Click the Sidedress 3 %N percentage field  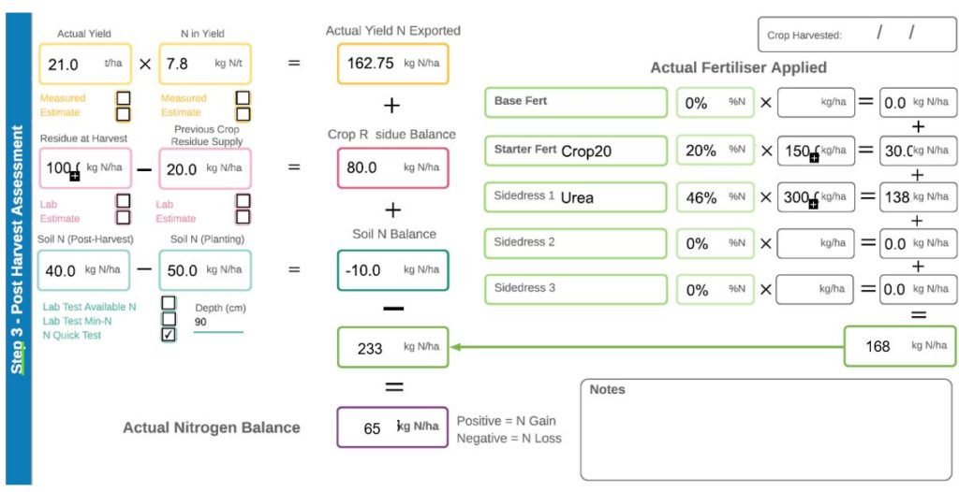[x=715, y=290]
